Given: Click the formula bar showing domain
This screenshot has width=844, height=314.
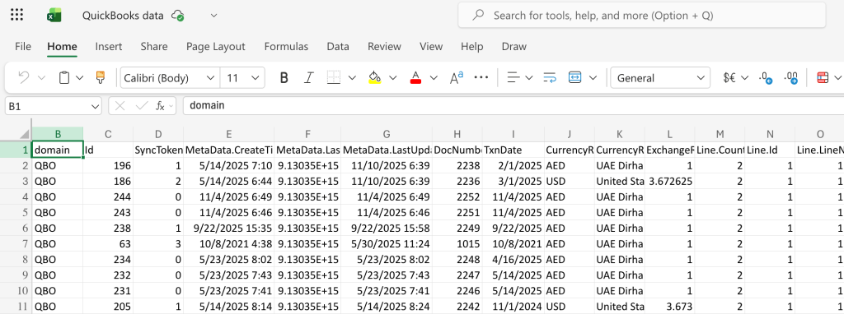Looking at the screenshot, I should point(513,106).
